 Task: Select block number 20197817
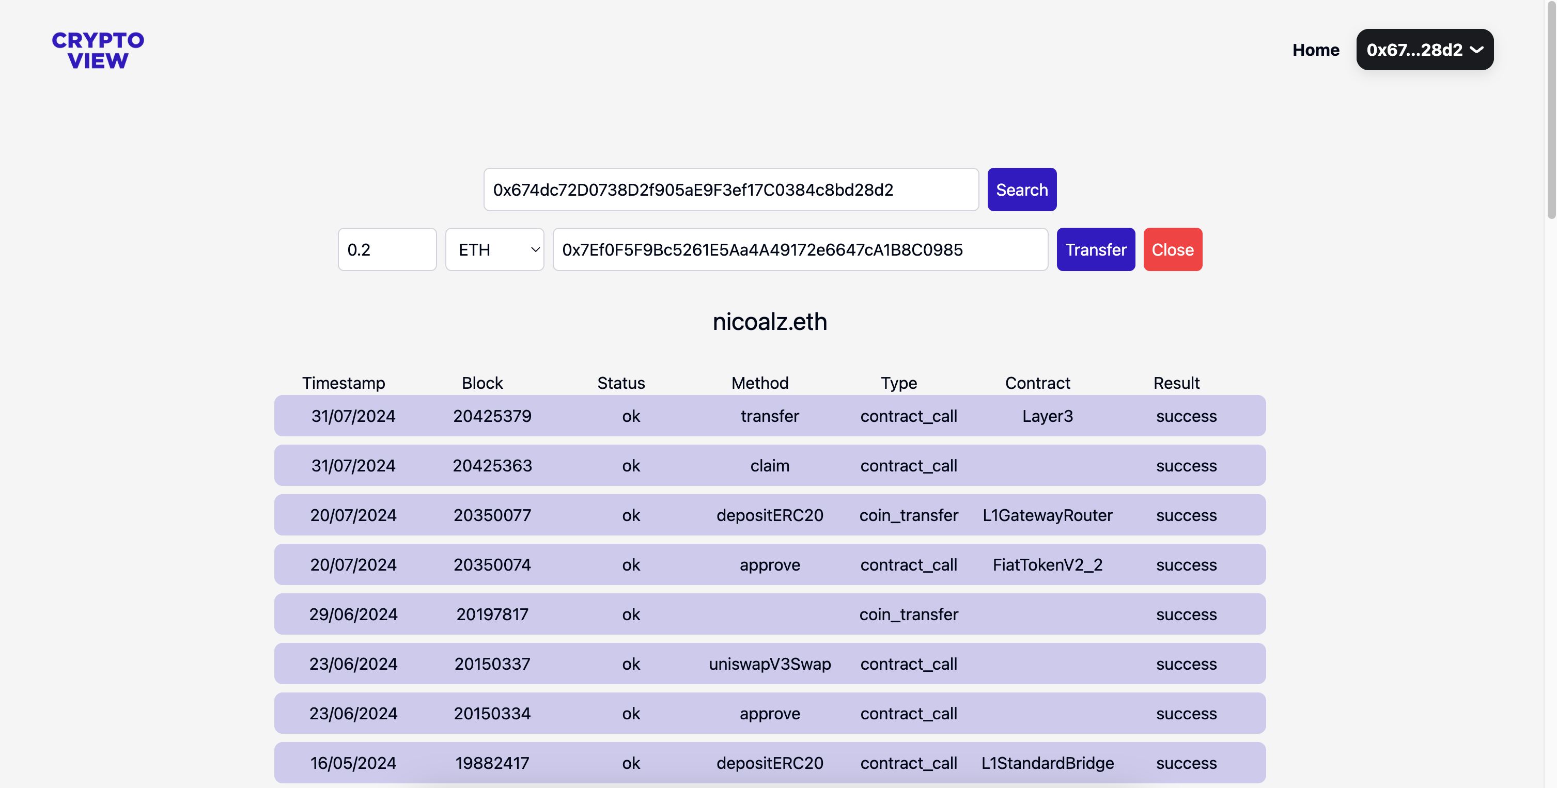tap(492, 614)
